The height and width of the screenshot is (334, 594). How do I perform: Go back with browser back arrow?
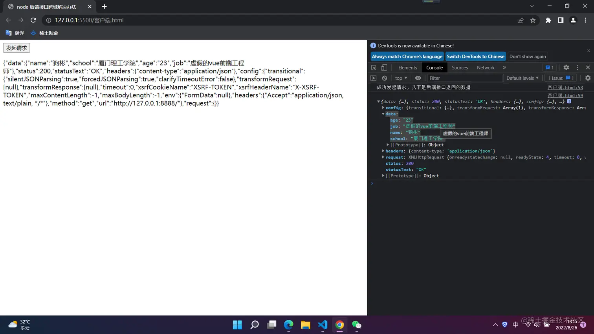9,20
